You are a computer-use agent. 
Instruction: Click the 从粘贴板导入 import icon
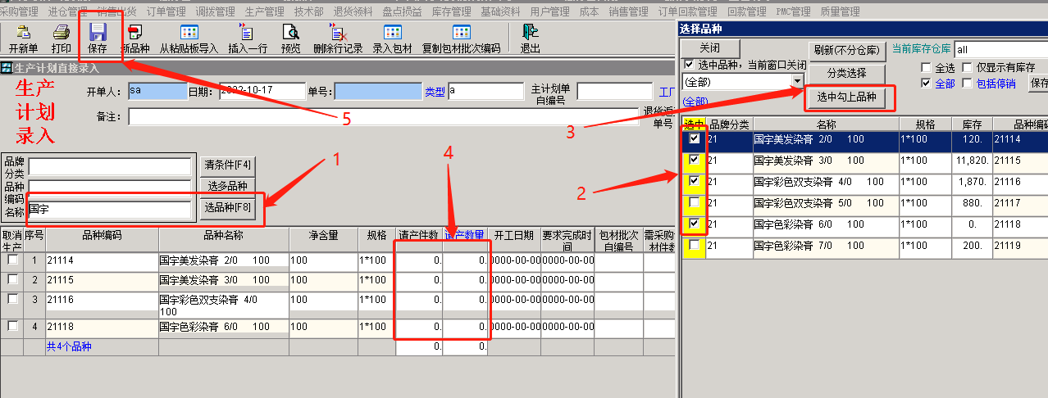pyautogui.click(x=189, y=38)
